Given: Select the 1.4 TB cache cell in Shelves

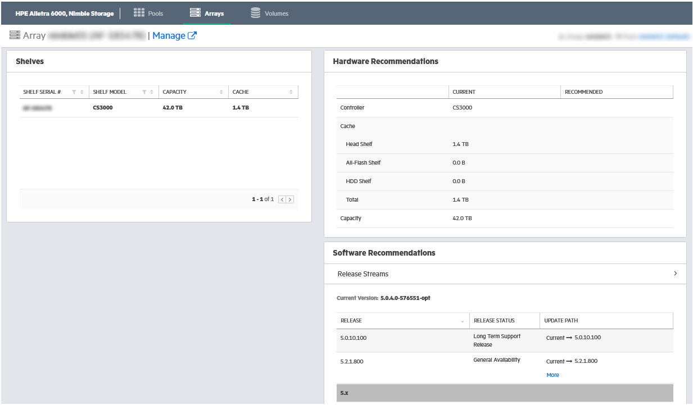Looking at the screenshot, I should 241,107.
